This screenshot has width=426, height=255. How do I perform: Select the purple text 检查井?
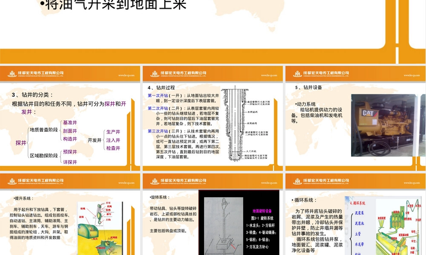[x=113, y=148]
